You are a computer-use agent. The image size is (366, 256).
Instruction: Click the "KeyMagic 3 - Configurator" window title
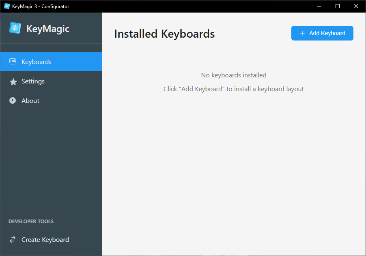pos(41,6)
